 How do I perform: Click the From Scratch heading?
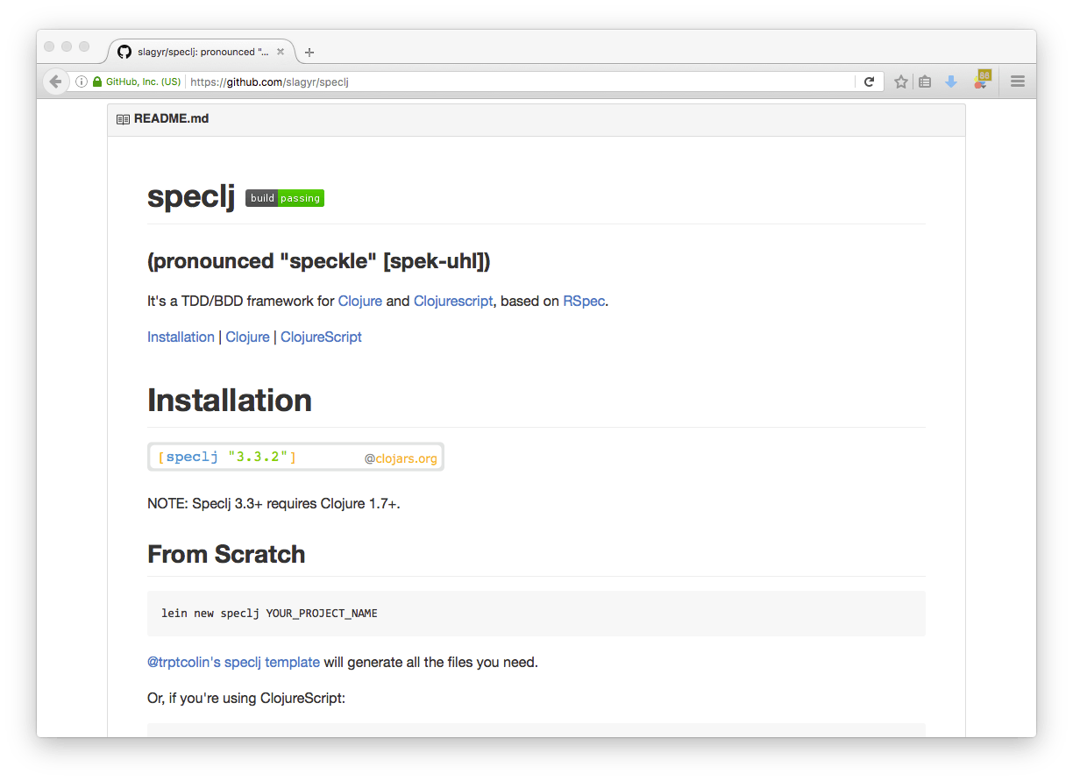226,554
